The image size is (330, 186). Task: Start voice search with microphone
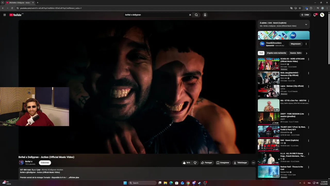(205, 15)
